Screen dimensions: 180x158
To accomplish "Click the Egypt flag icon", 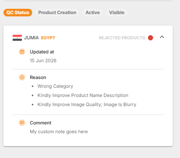I will [x=17, y=38].
